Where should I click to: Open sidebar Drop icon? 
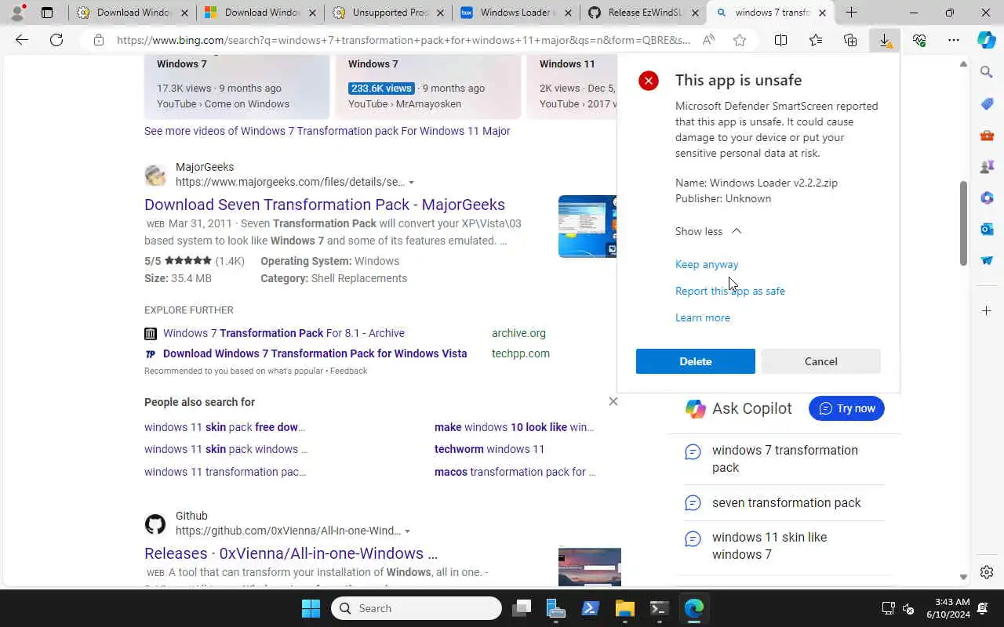click(987, 260)
